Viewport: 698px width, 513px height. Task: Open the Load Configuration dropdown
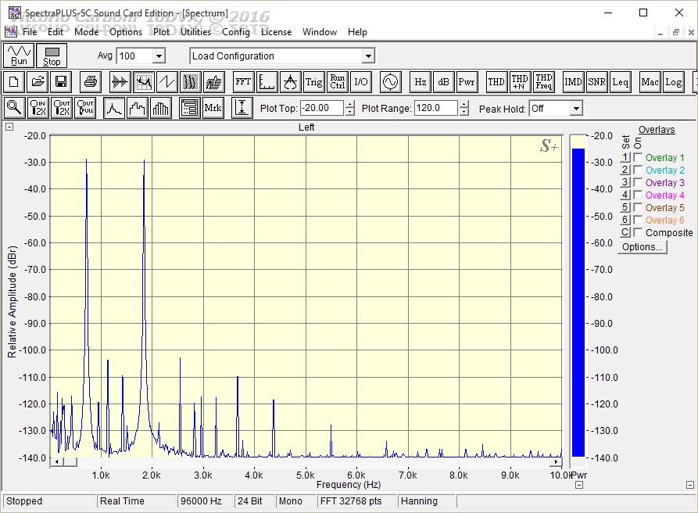[x=368, y=56]
